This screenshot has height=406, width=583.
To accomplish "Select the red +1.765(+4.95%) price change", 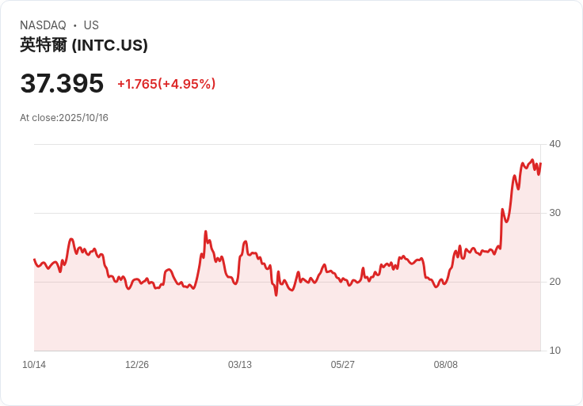I will [x=166, y=84].
